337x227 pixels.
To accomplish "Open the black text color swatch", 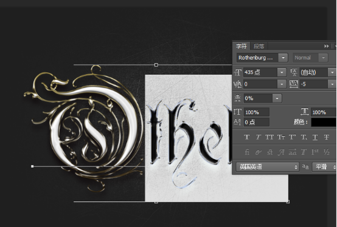I will (324, 122).
